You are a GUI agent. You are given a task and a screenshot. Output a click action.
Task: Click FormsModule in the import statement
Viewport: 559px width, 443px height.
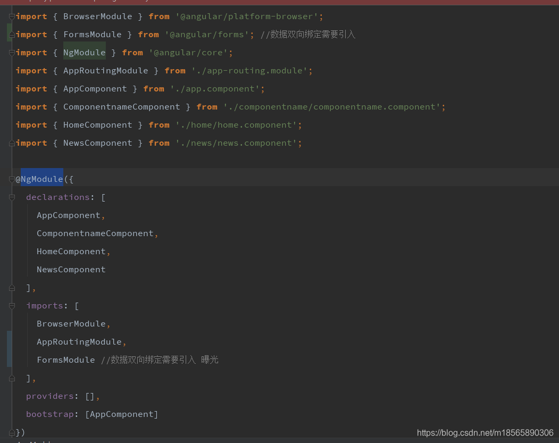coord(93,35)
